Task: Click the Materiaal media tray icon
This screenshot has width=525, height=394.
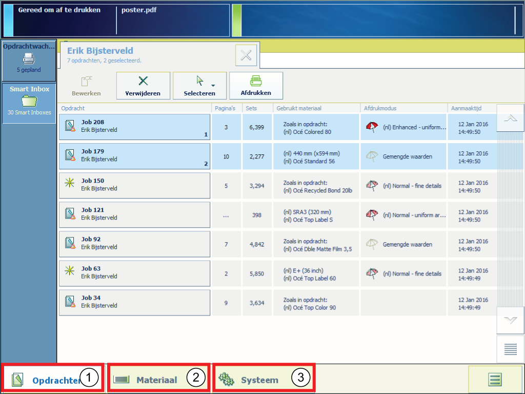Action: point(121,379)
